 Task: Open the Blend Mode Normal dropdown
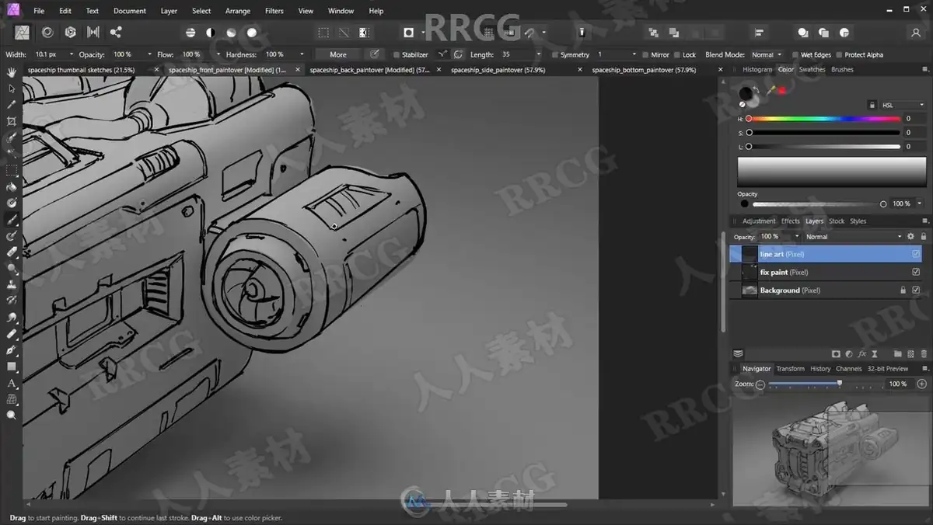click(766, 55)
